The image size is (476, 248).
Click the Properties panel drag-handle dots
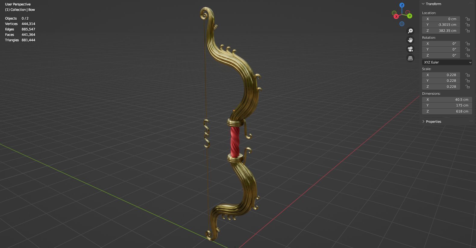point(471,122)
